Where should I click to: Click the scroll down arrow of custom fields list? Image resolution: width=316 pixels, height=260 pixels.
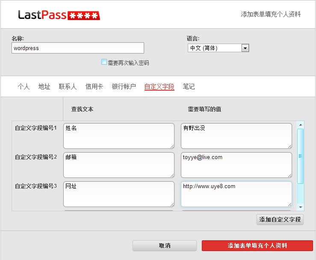point(301,207)
